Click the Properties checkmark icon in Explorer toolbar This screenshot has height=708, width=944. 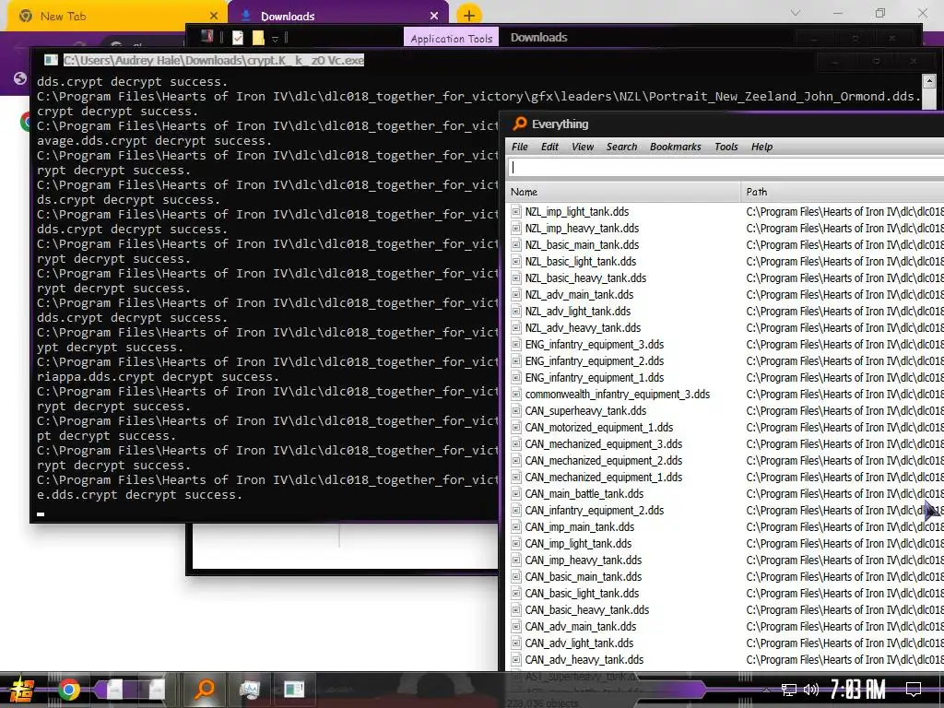(x=238, y=38)
